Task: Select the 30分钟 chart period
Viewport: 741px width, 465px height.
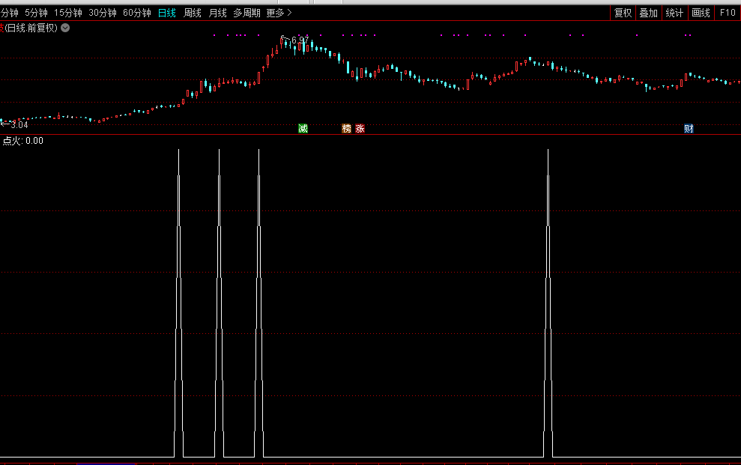Action: click(x=103, y=13)
